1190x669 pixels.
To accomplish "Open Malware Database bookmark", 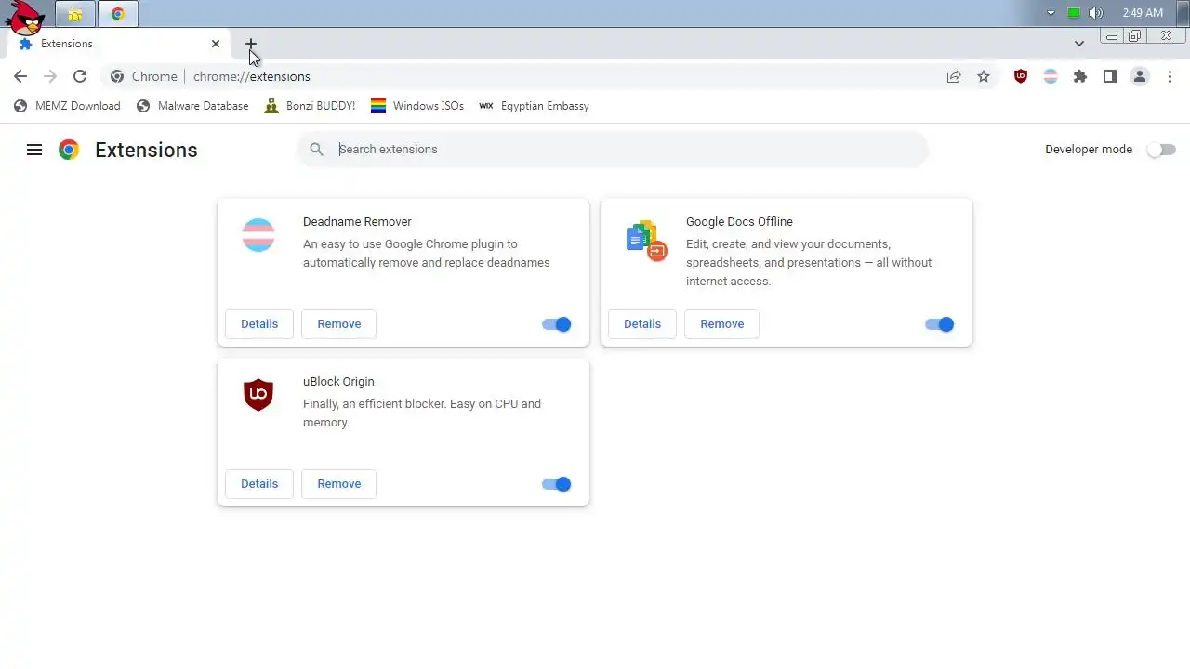I will click(192, 106).
